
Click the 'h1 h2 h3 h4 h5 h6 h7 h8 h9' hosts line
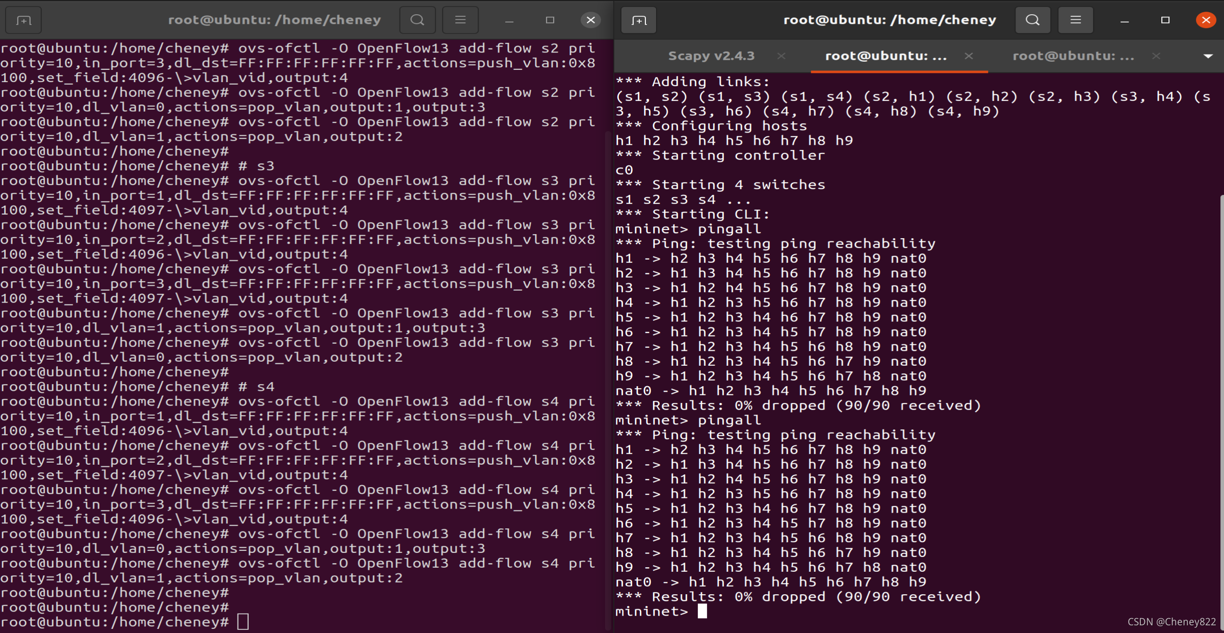734,141
